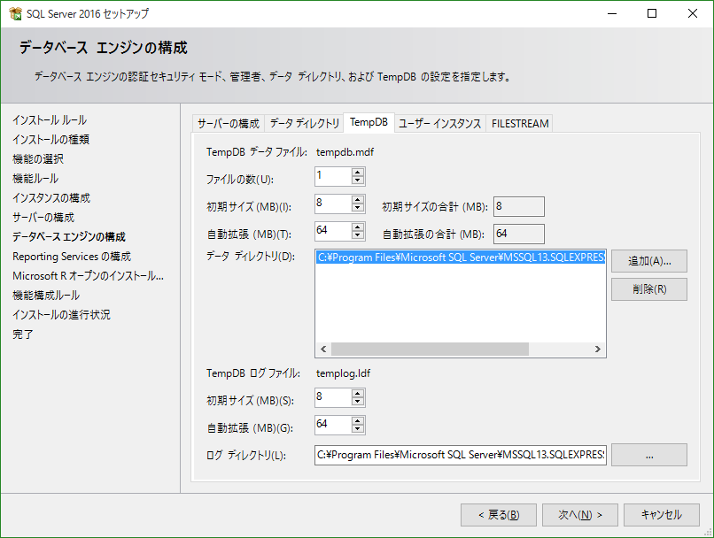Click inside the ログ ディレクトリ path field
Screen dimensions: 714x538
(460, 455)
